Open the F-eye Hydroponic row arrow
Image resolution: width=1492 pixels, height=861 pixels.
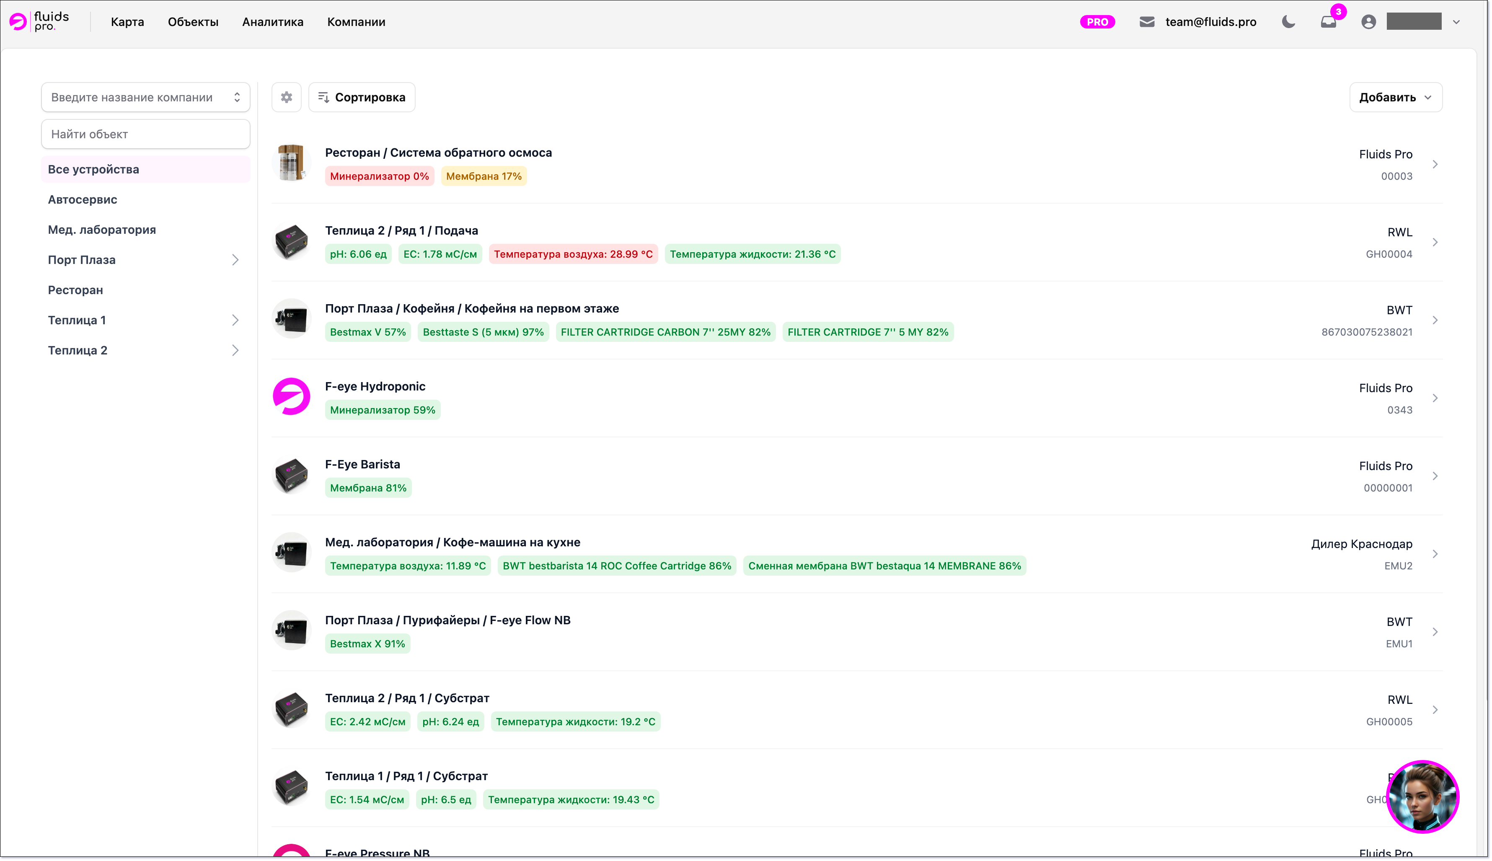[1435, 398]
